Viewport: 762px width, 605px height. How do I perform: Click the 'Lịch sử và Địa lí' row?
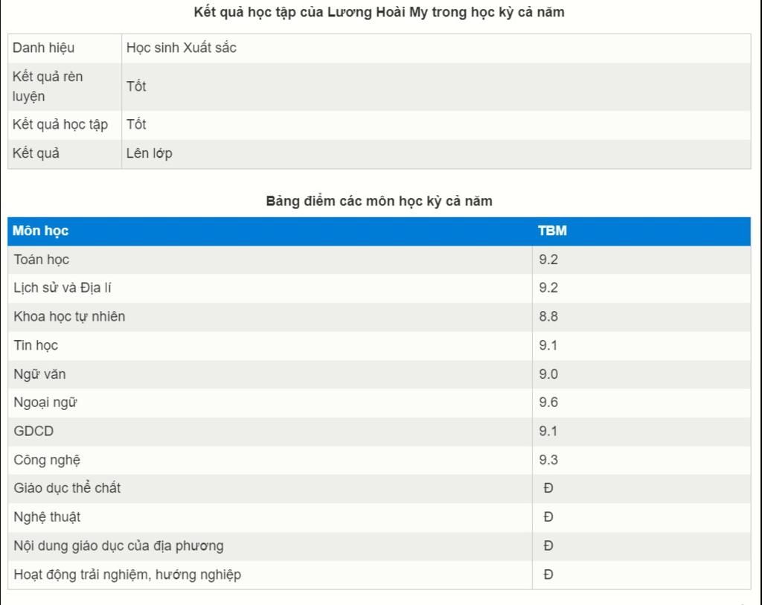pos(63,288)
